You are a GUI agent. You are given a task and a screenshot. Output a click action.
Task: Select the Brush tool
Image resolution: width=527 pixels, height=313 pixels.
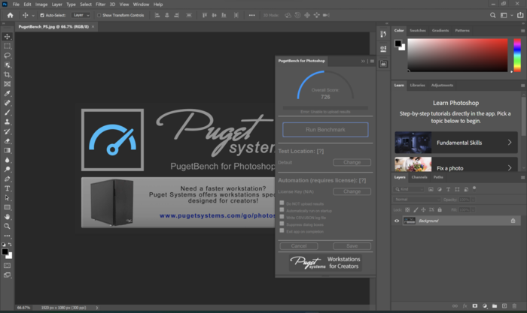(7, 113)
